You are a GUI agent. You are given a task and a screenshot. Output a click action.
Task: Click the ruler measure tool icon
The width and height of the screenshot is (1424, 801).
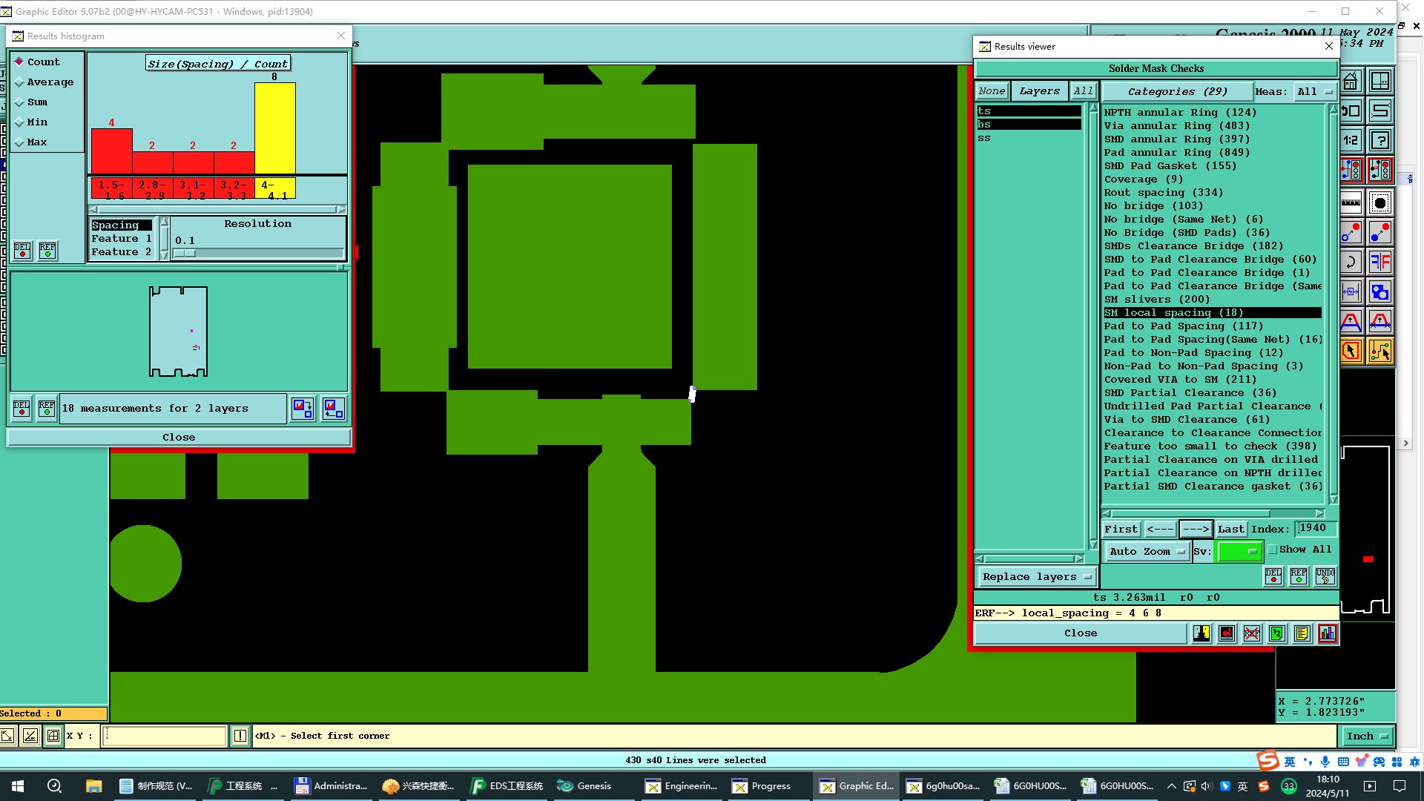(x=1351, y=202)
